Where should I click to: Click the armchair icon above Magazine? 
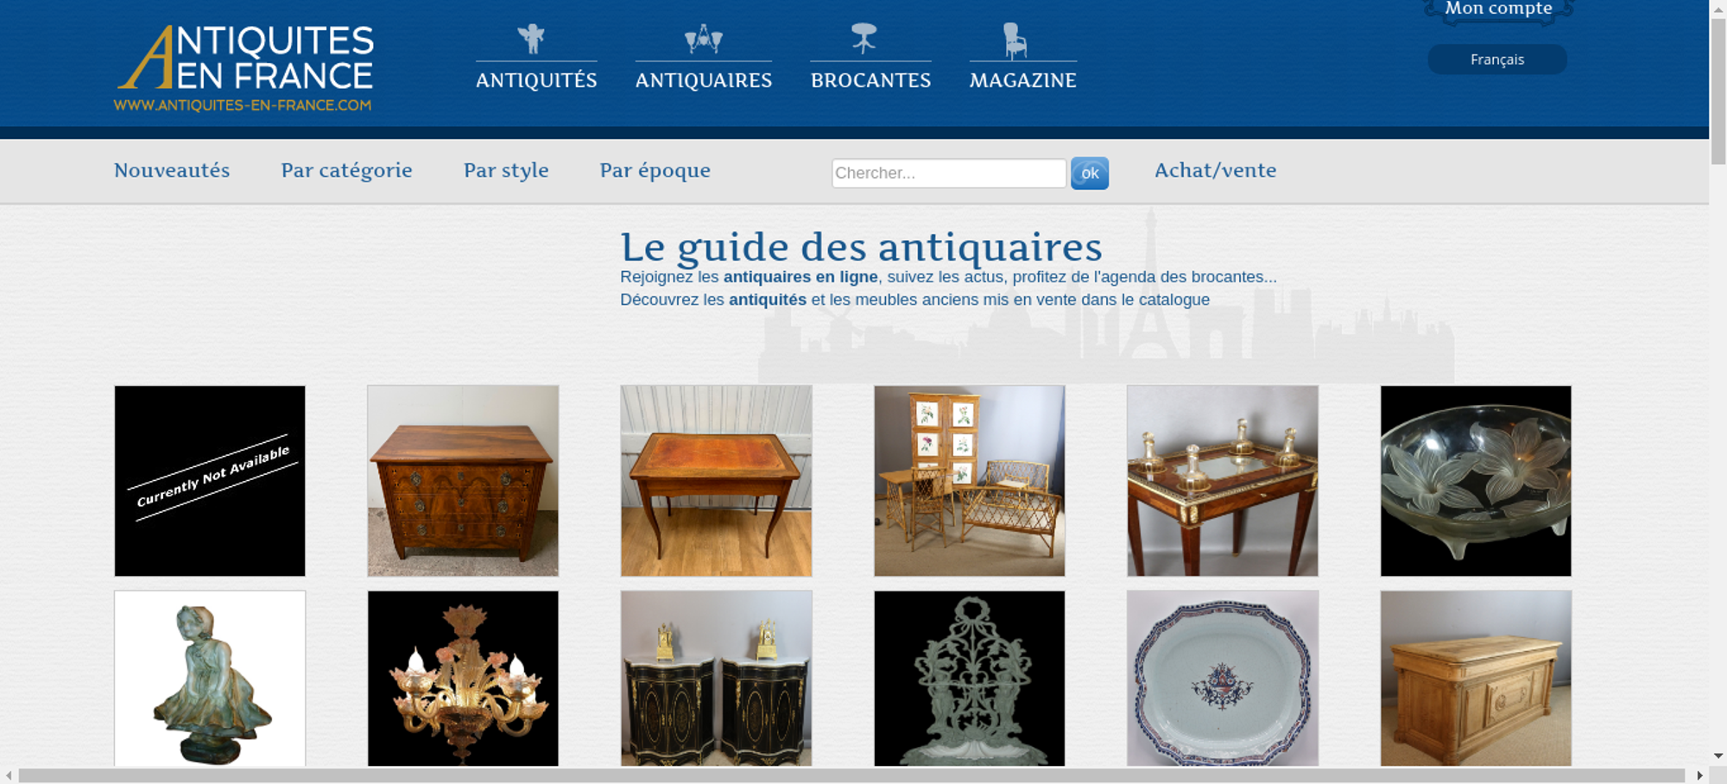pyautogui.click(x=1015, y=40)
